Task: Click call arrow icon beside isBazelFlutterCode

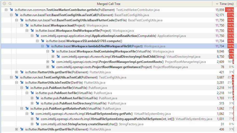Action: tap(22, 20)
